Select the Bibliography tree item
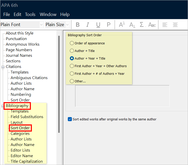The width and height of the screenshot is (188, 165). [17, 106]
